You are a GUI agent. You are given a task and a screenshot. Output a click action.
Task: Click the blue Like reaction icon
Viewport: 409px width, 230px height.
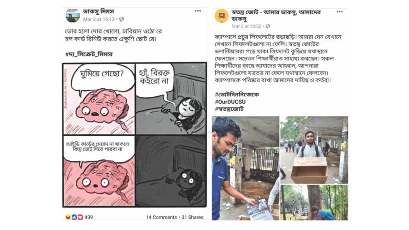pyautogui.click(x=74, y=217)
